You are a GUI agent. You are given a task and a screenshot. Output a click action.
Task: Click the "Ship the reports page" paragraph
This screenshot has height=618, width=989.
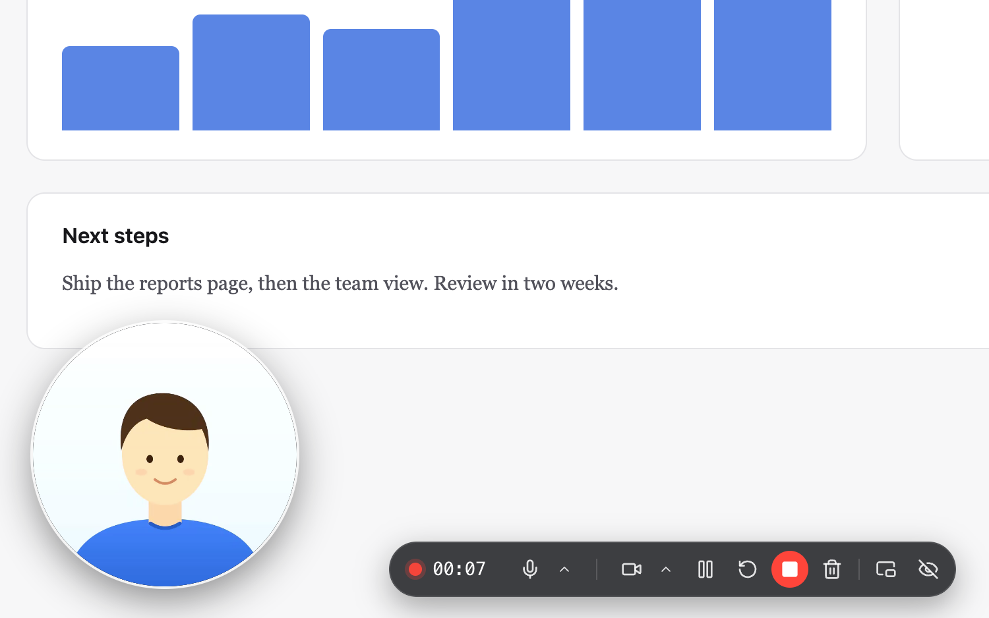pyautogui.click(x=340, y=283)
